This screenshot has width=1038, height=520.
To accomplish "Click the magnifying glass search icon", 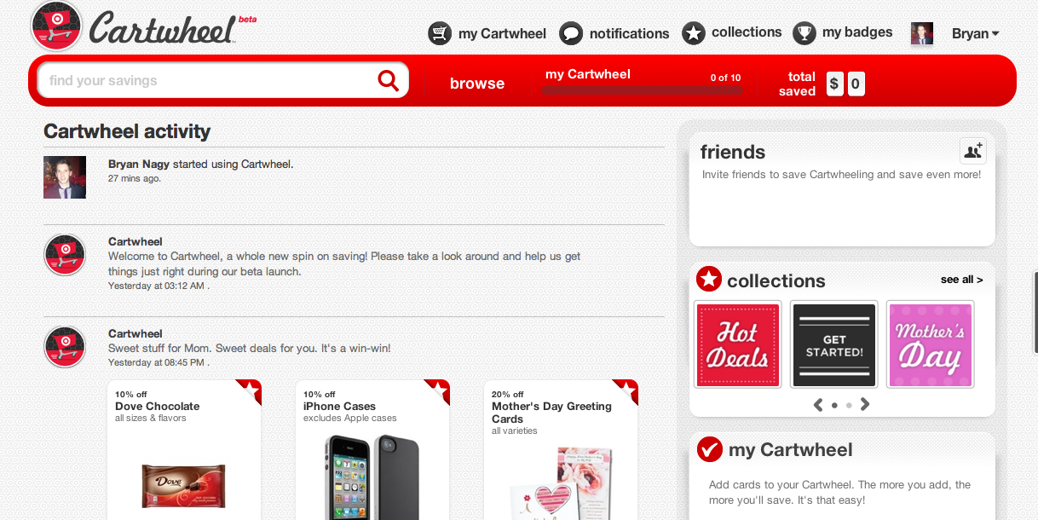I will 389,80.
